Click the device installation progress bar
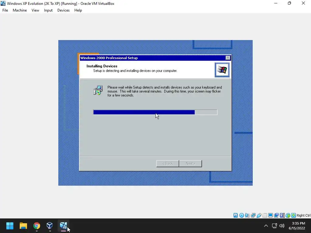The image size is (311, 233). tap(155, 112)
